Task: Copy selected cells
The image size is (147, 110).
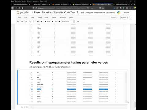Action: [30, 21]
